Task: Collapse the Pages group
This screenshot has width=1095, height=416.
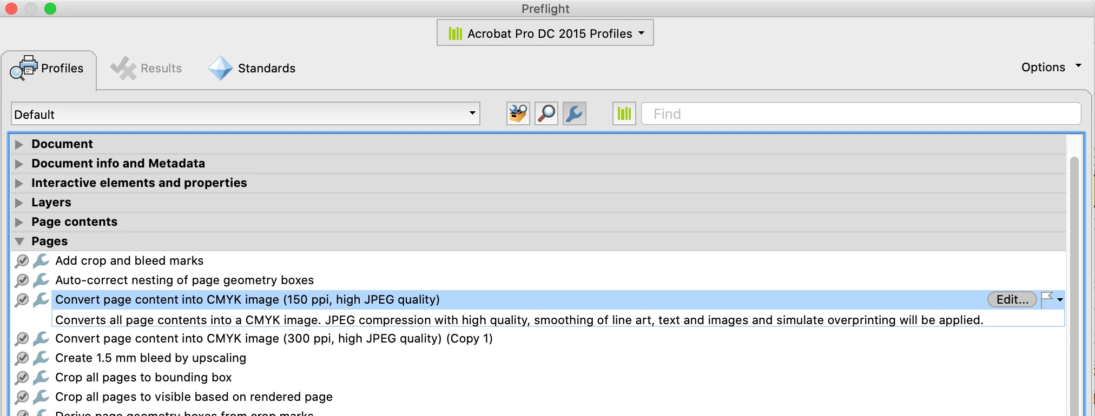Action: [19, 241]
